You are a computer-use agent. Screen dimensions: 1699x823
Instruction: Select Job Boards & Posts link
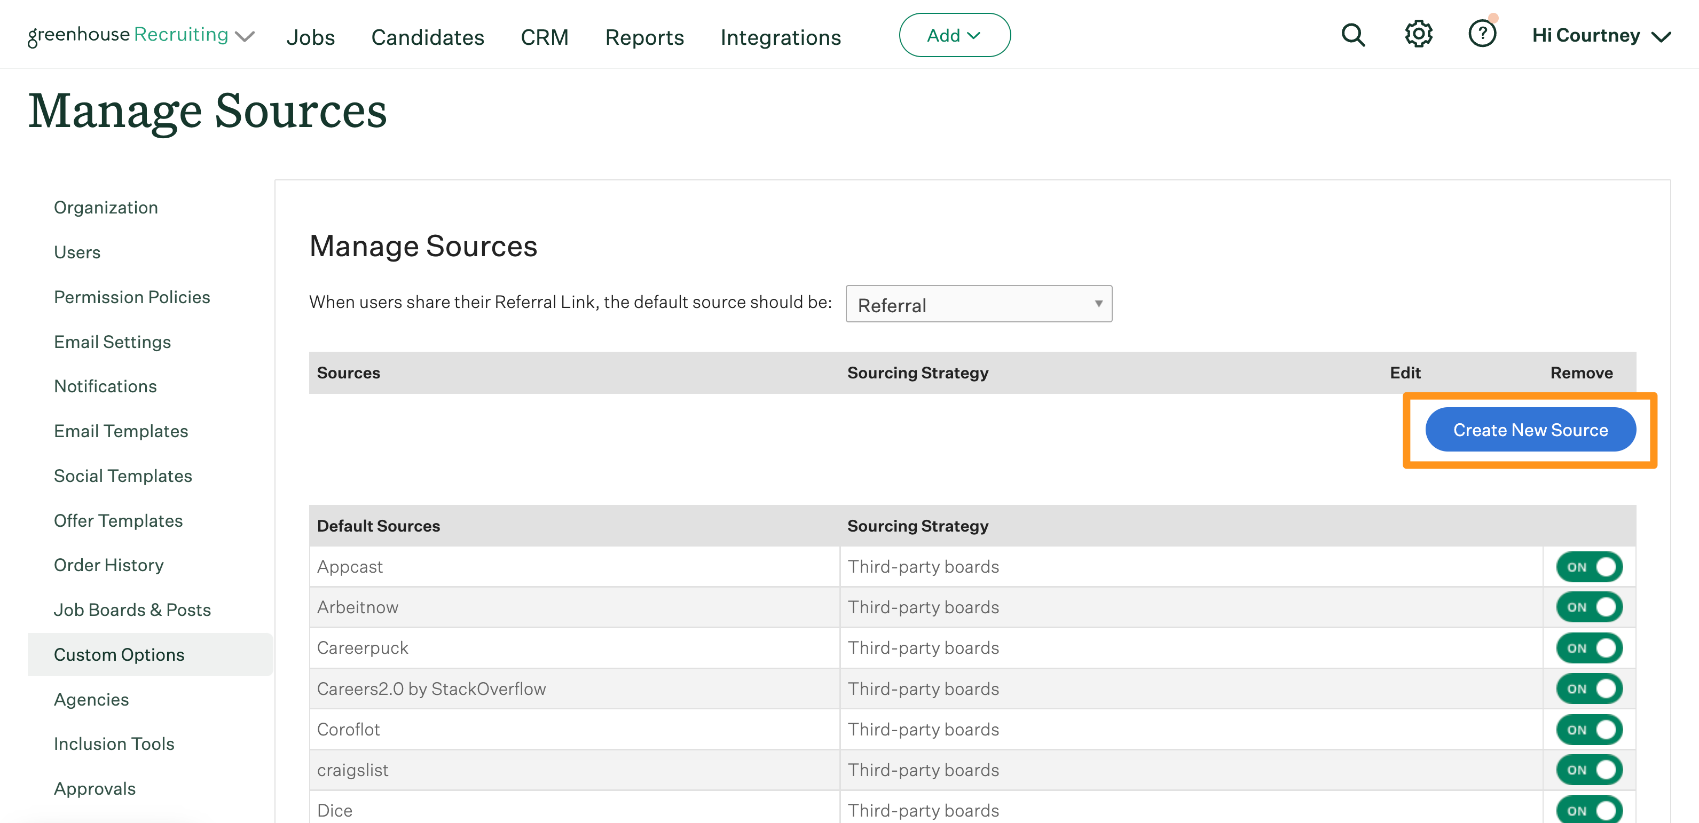(132, 610)
